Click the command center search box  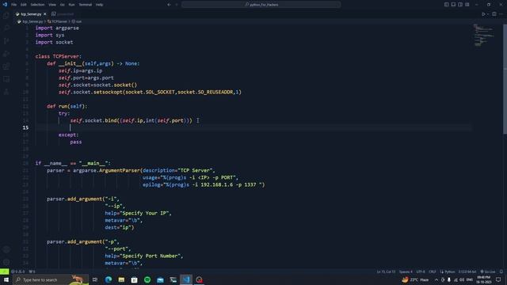(x=261, y=5)
